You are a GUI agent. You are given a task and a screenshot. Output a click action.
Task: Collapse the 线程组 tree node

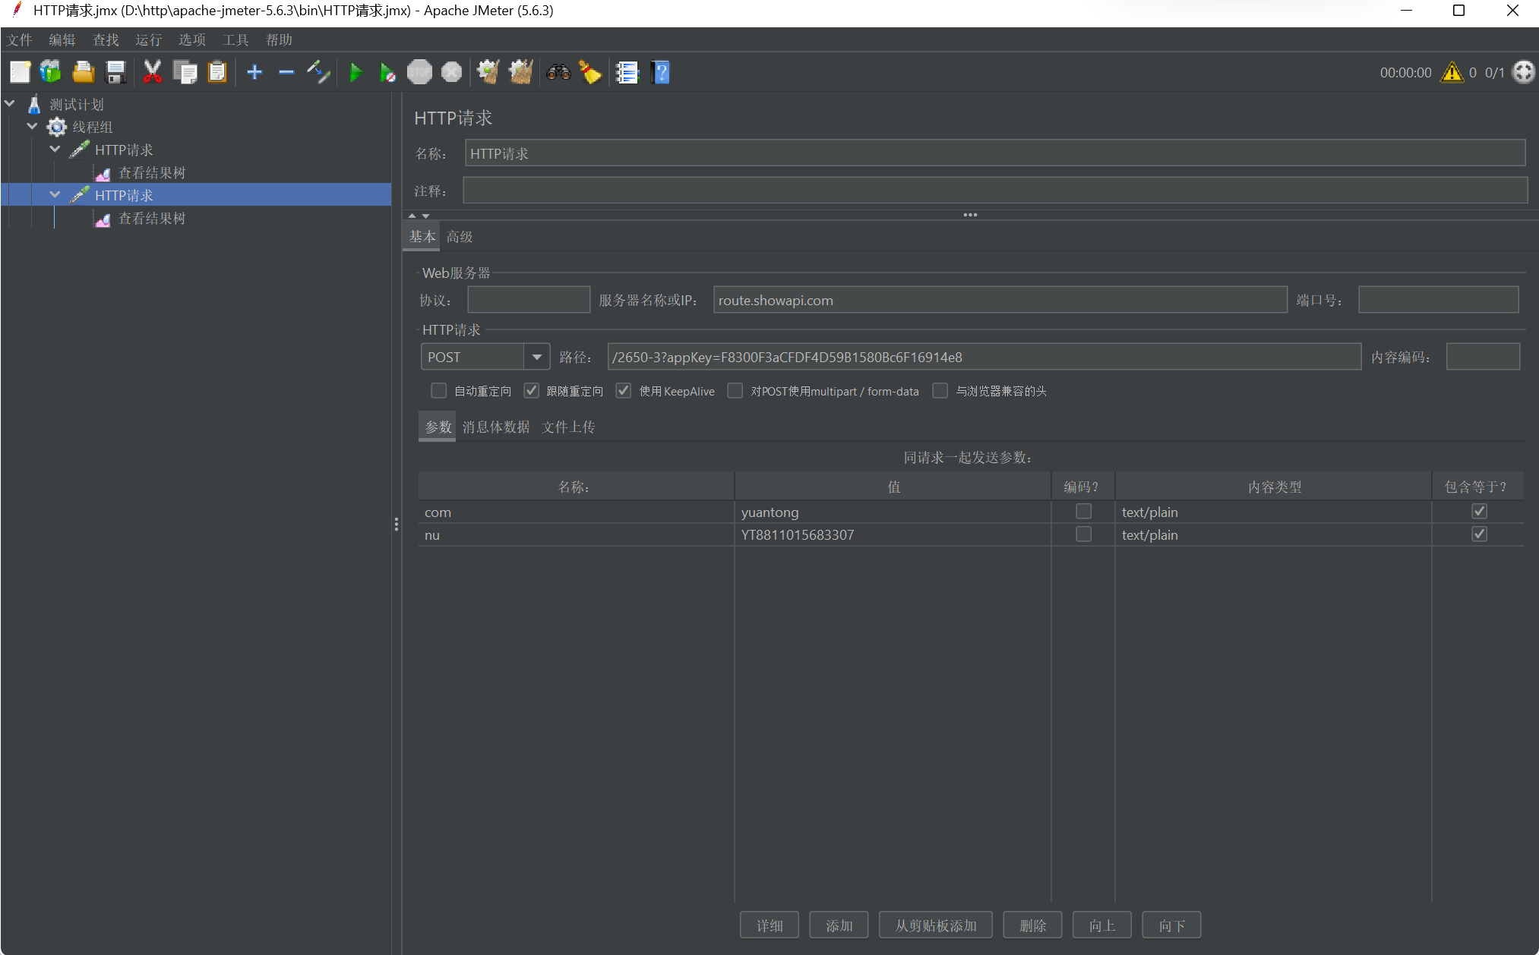33,127
